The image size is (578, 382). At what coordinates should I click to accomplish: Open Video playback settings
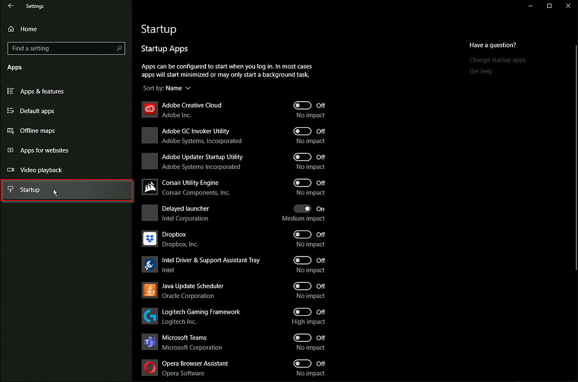pos(67,170)
